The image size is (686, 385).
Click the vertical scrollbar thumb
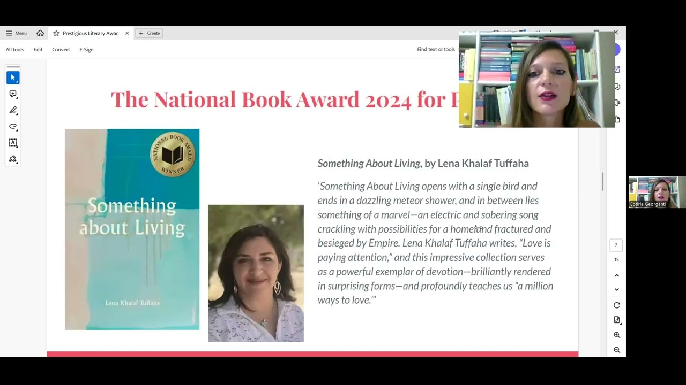(603, 182)
